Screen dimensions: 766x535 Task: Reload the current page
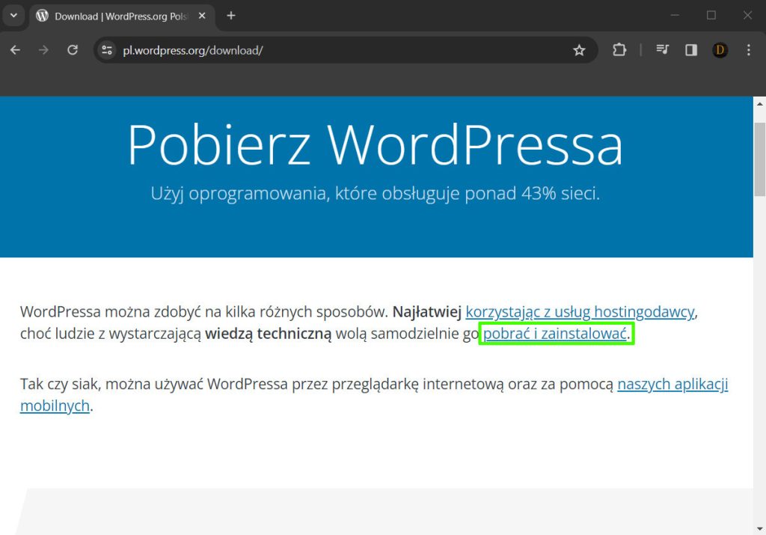73,50
